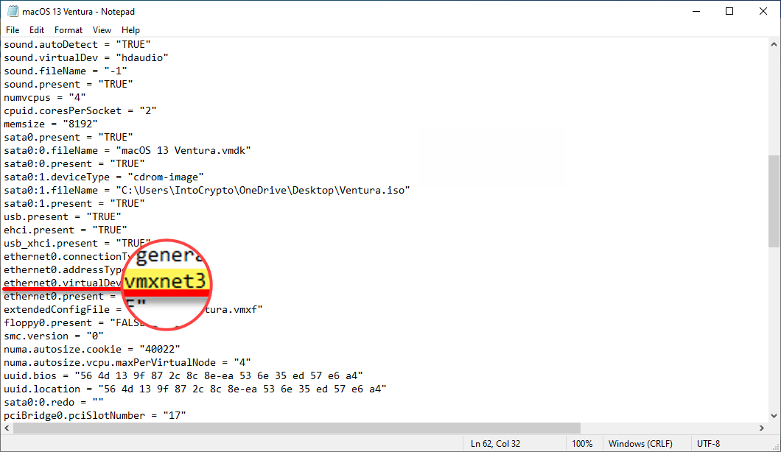
Task: Click the uuid.bios value line
Action: click(183, 376)
